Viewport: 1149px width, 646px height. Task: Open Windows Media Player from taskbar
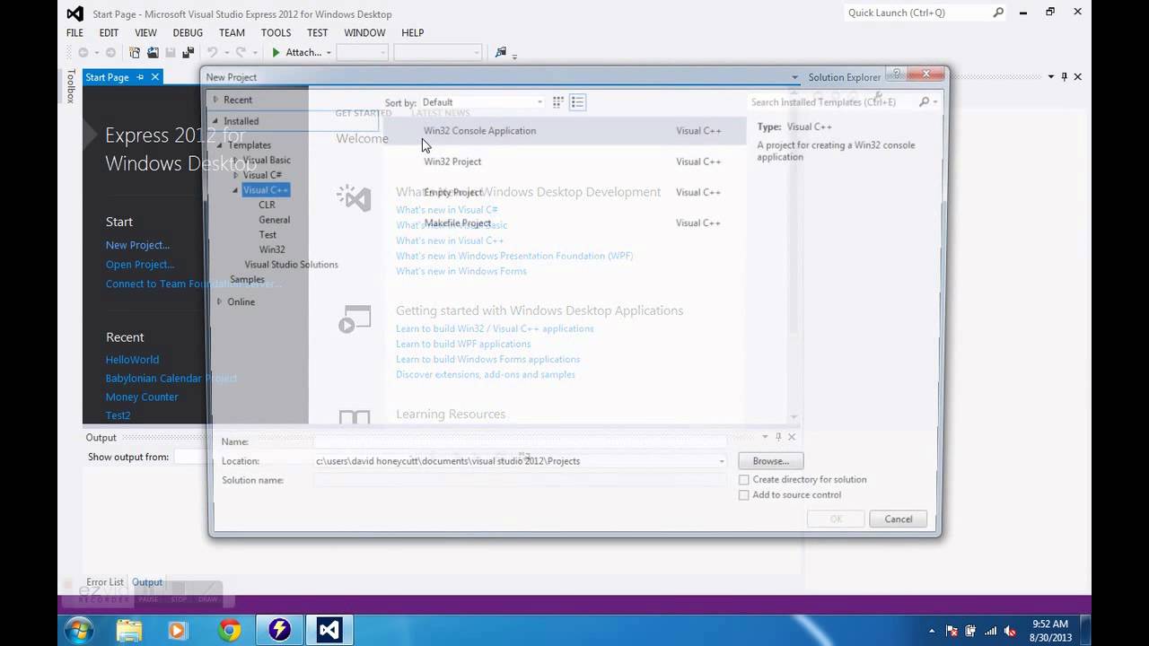[x=177, y=631]
